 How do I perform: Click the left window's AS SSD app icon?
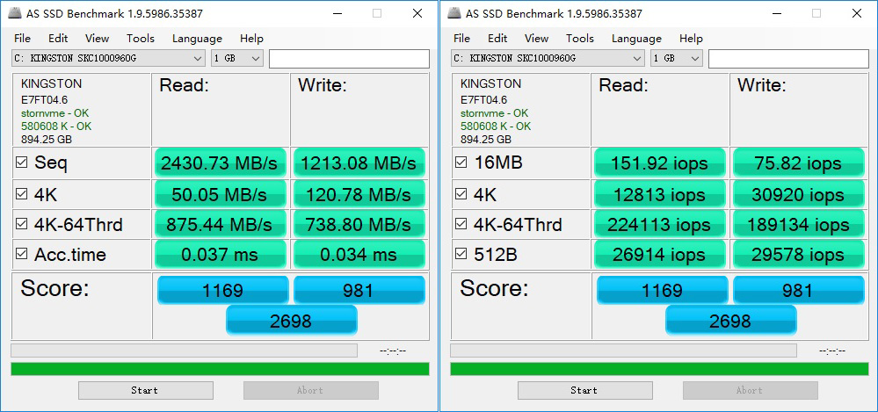point(15,14)
